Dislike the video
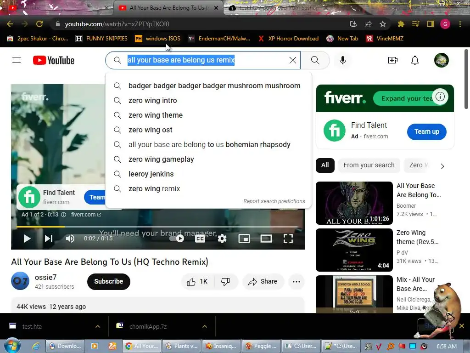This screenshot has width=470, height=353. (x=225, y=282)
